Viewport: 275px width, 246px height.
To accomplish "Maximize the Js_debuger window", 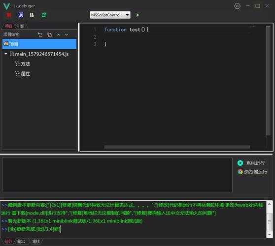I will click(x=258, y=6).
